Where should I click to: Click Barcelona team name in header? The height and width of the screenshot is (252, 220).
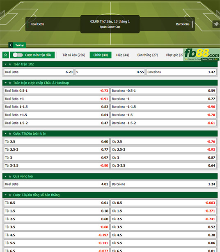coord(183,24)
